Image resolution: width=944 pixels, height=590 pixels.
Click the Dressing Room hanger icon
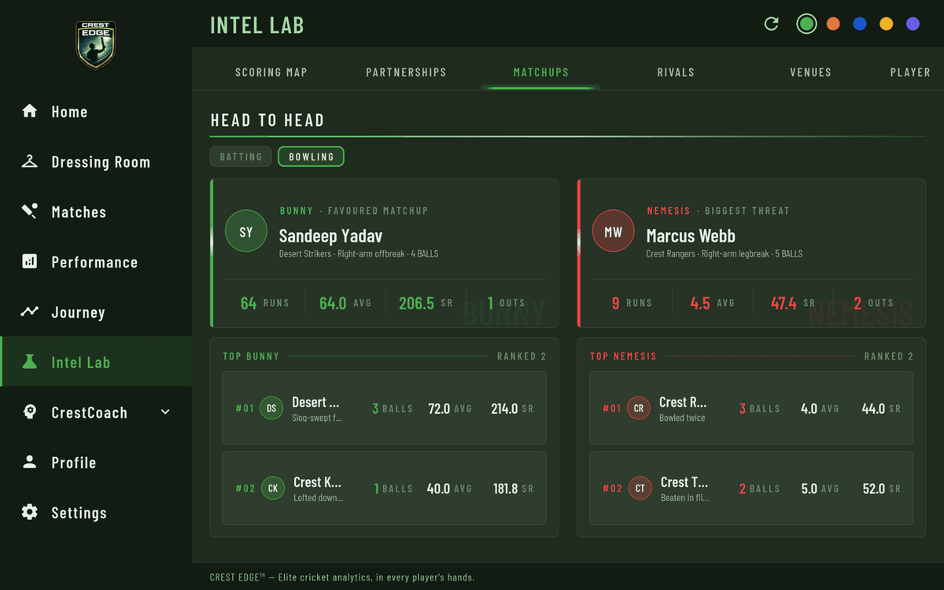30,161
